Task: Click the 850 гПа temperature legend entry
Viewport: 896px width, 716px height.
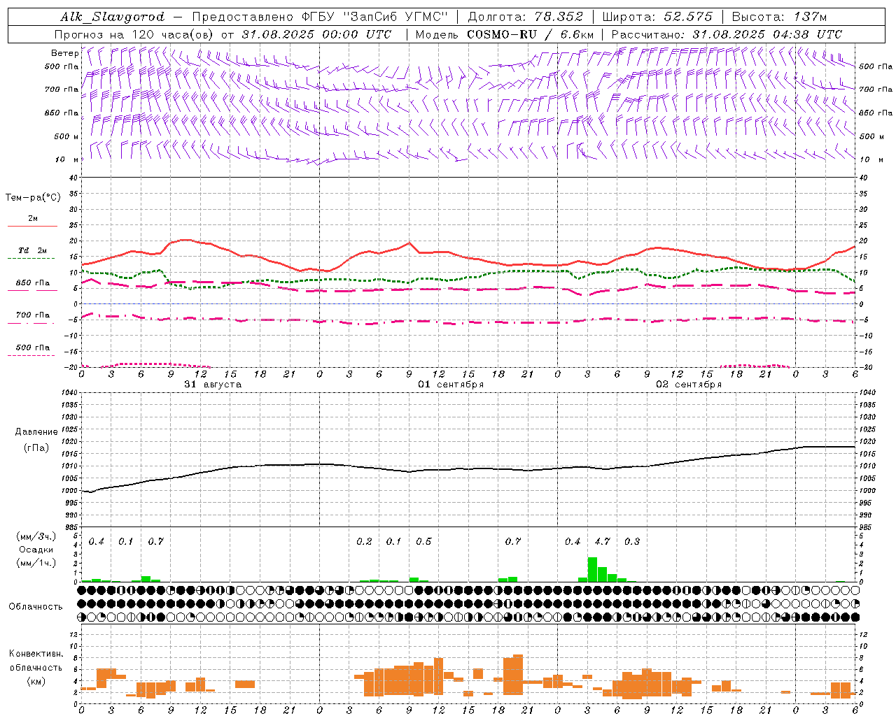Action: point(33,283)
